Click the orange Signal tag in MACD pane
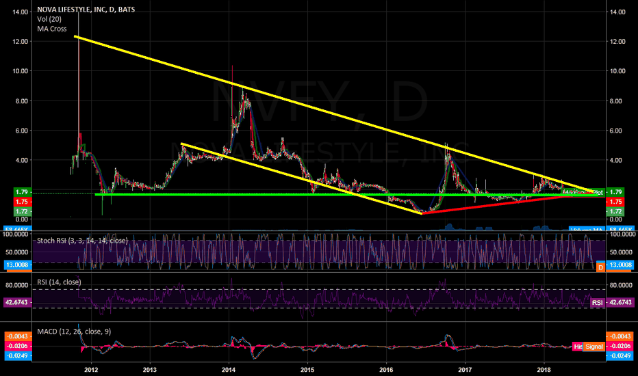This screenshot has width=638, height=376. click(x=594, y=347)
